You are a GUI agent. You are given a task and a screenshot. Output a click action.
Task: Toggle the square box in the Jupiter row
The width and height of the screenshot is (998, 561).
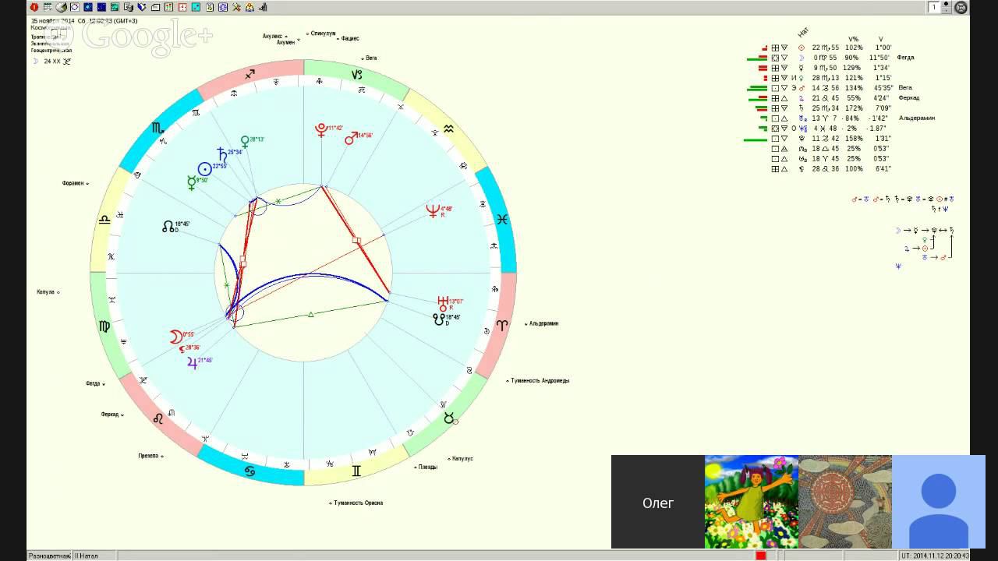(775, 98)
